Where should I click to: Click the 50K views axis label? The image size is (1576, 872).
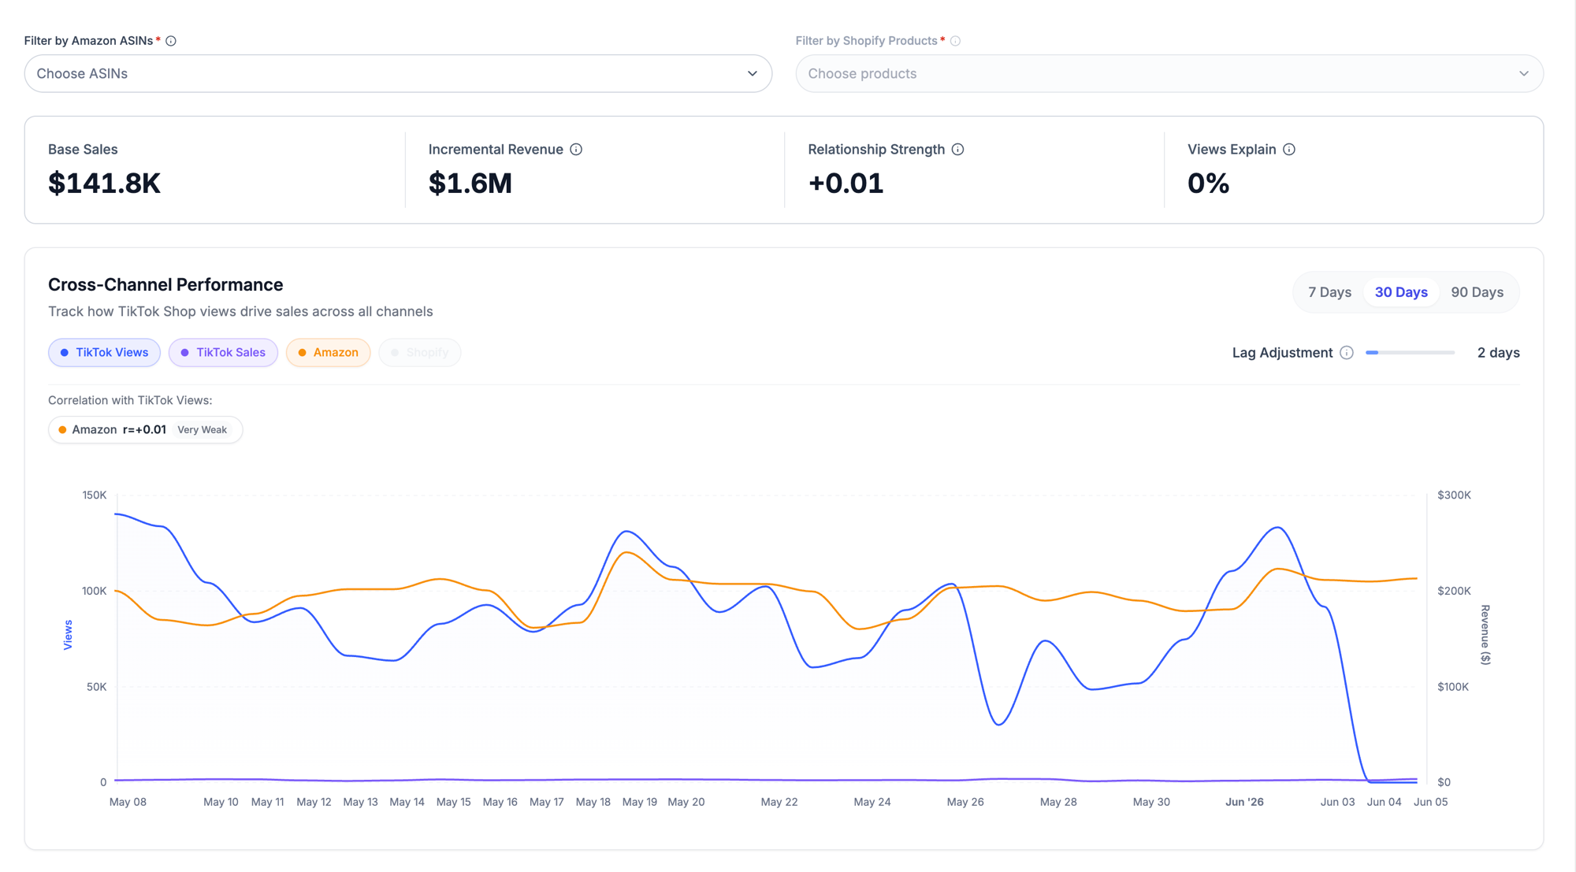96,687
